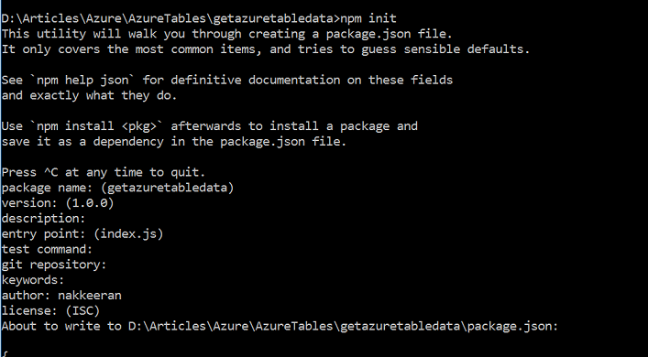Click the 'Press ^C at any time' line
The width and height of the screenshot is (648, 357).
[104, 172]
